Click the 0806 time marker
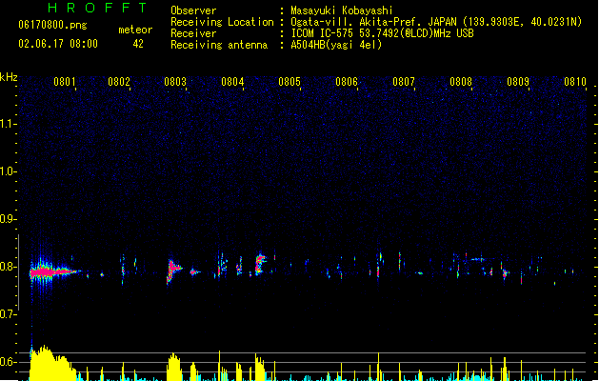599x381 pixels. [347, 82]
